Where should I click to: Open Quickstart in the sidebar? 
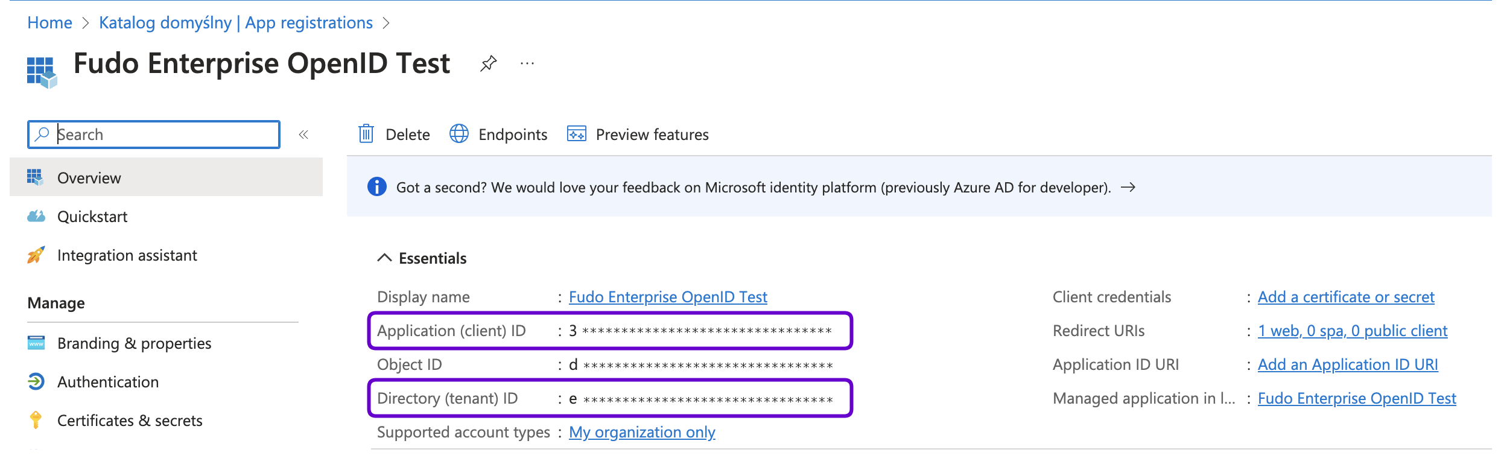[92, 217]
